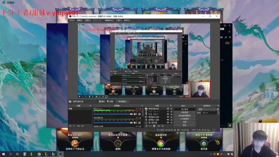The height and width of the screenshot is (157, 279).
Task: Move scene down with the down arrow
Action: tap(82, 126)
